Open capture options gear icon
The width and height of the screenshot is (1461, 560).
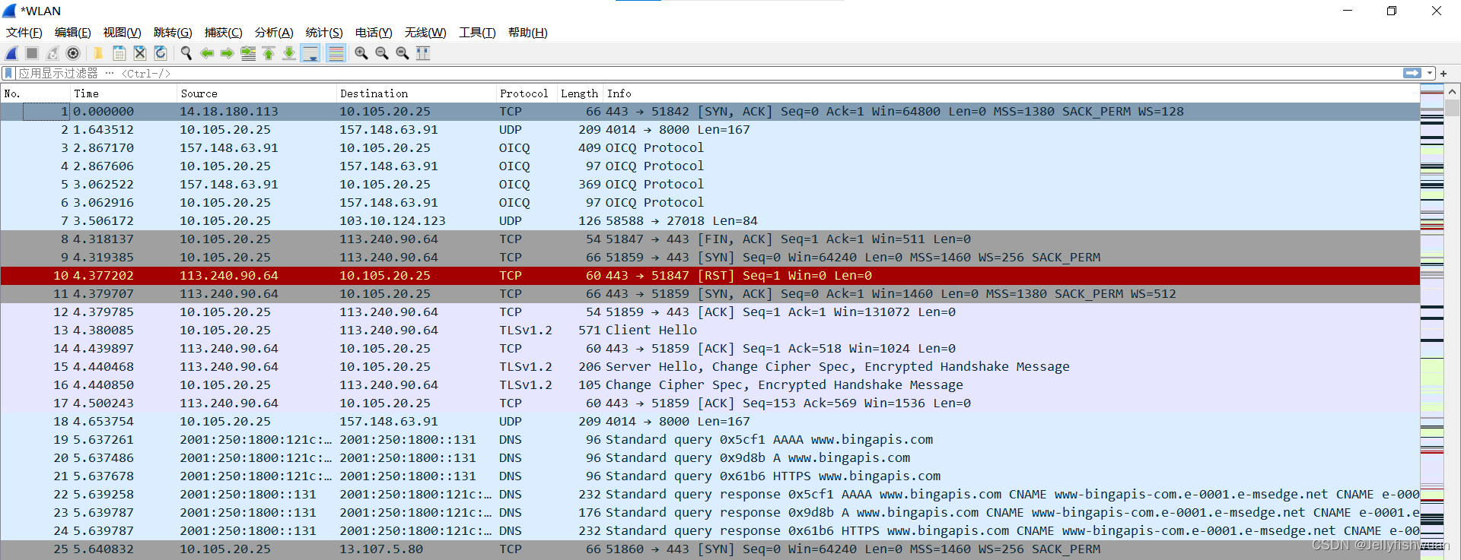tap(73, 53)
